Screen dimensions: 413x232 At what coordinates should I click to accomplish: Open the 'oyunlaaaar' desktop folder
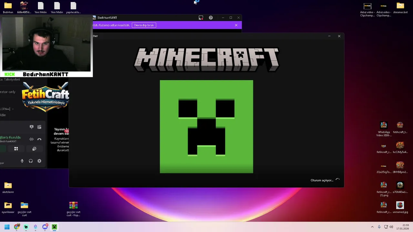8,208
